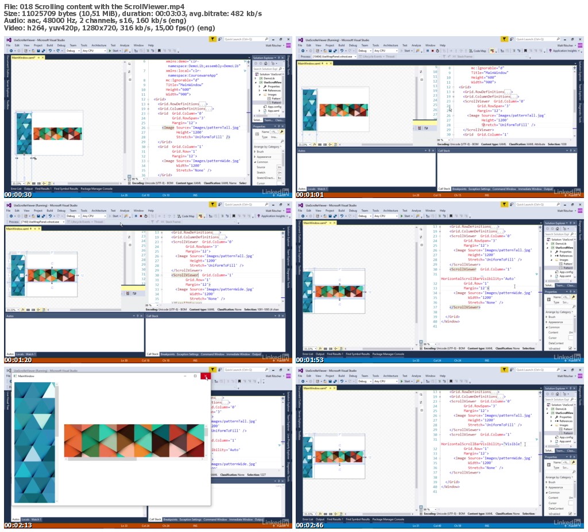588x532 pixels.
Task: Open the Process dropdown in the 00:01:01 frame
Action: click(x=335, y=57)
